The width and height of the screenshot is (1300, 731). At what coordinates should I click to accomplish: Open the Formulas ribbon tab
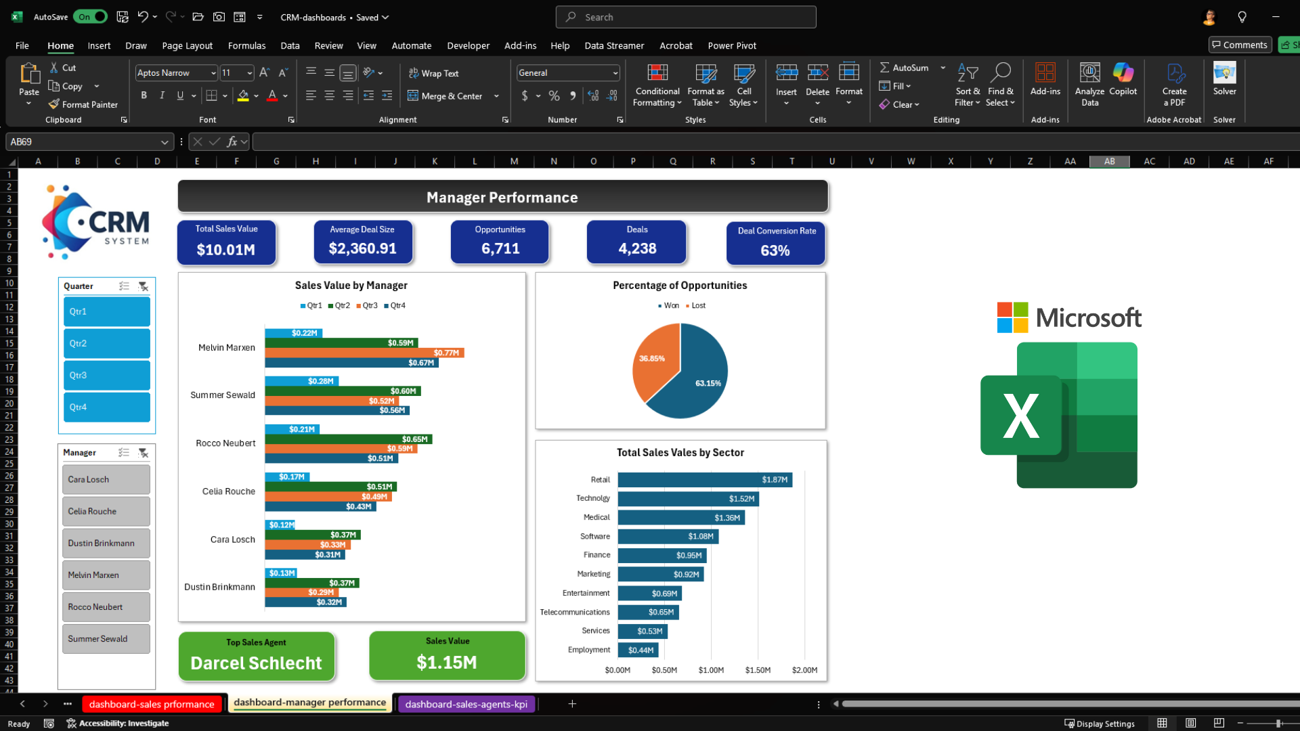click(246, 45)
